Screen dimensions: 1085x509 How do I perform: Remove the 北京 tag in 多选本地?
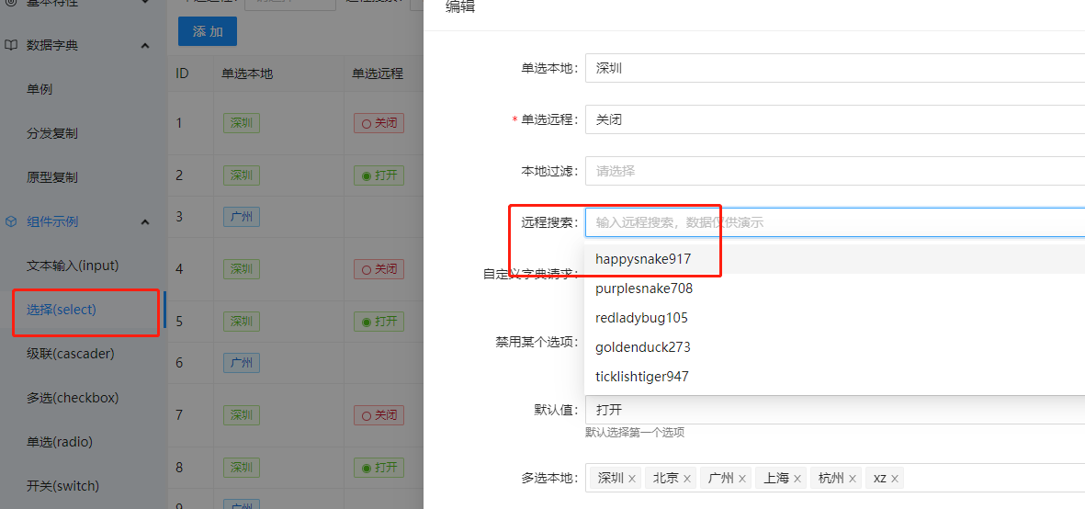[687, 479]
